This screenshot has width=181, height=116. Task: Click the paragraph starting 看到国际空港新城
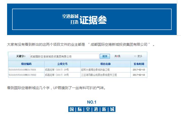(56, 88)
